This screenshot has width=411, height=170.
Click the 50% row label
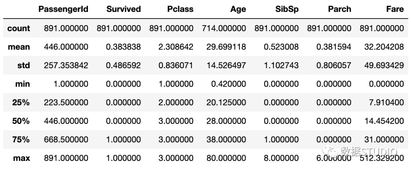[21, 121]
